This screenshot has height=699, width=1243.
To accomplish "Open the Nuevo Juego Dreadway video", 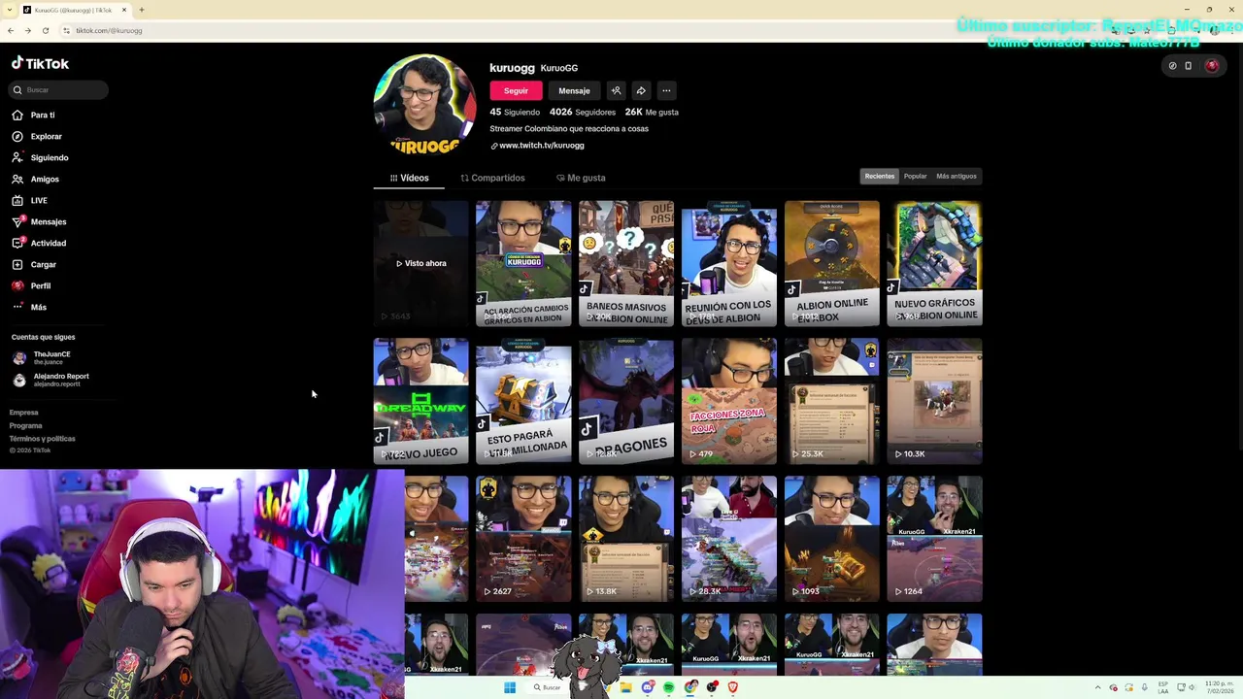I will (420, 401).
